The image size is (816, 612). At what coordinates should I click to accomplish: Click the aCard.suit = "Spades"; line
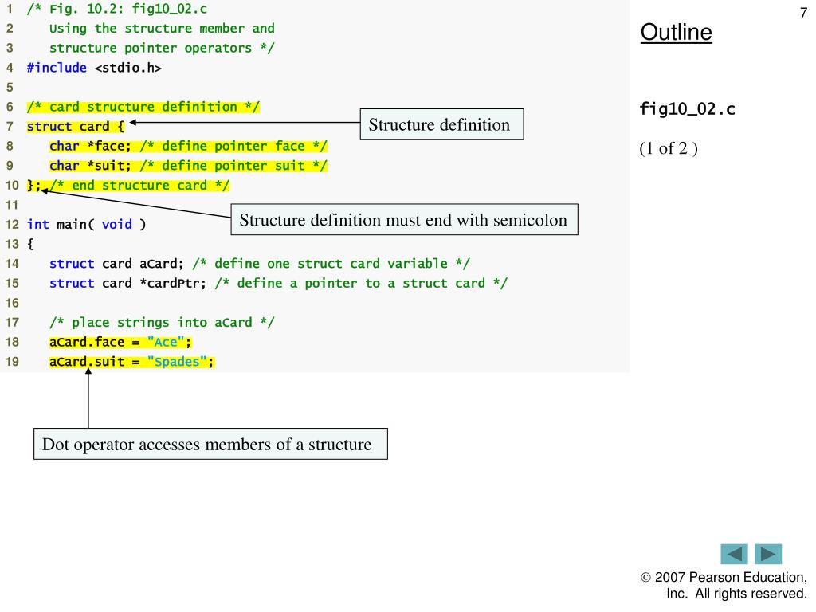tap(131, 363)
